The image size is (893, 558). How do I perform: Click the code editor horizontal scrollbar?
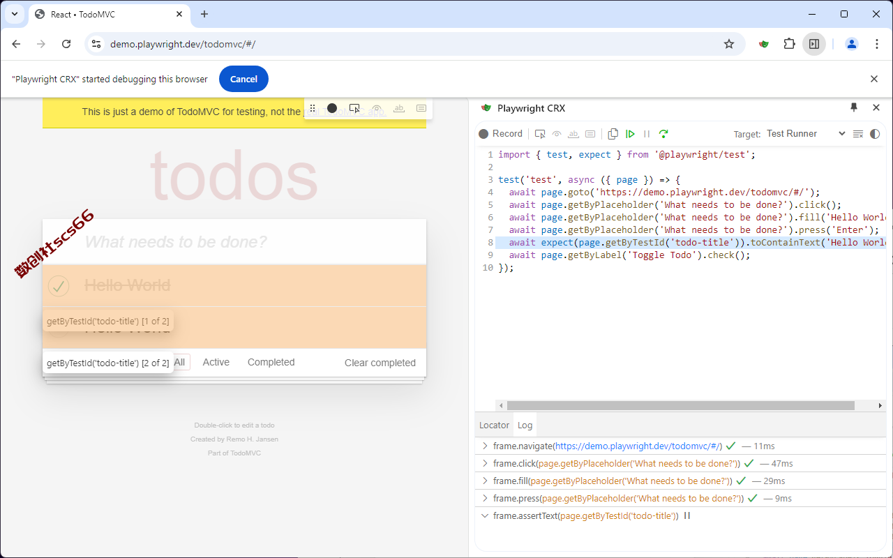pos(681,405)
